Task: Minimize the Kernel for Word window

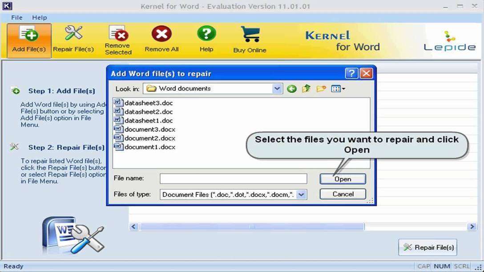Action: (x=445, y=6)
